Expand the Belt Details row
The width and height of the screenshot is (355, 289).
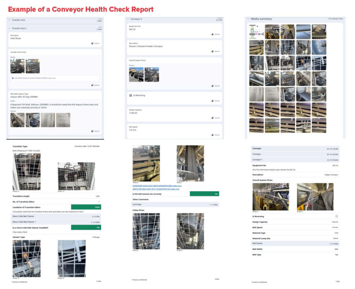(x=295, y=243)
